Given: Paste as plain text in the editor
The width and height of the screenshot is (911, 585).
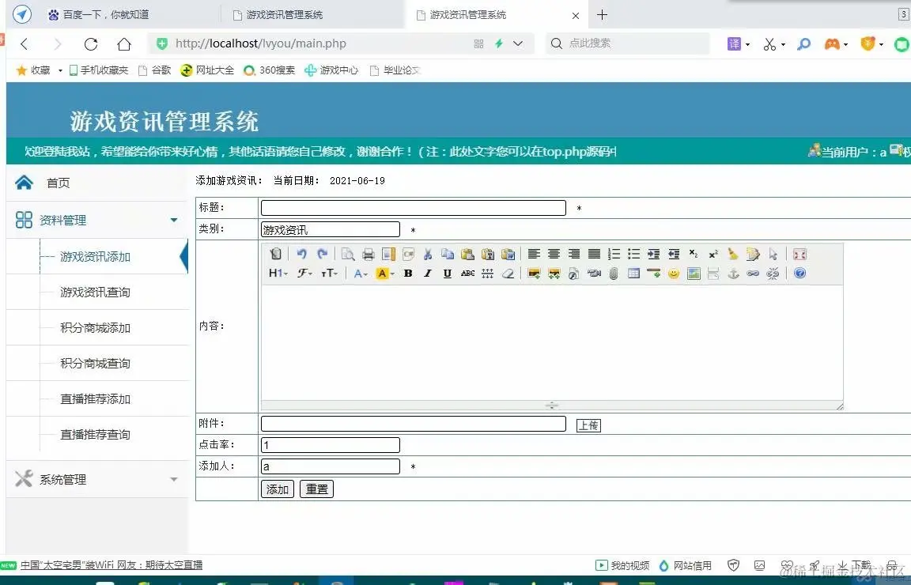Looking at the screenshot, I should (488, 254).
